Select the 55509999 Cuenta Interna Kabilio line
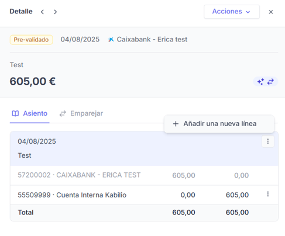 coord(144,195)
